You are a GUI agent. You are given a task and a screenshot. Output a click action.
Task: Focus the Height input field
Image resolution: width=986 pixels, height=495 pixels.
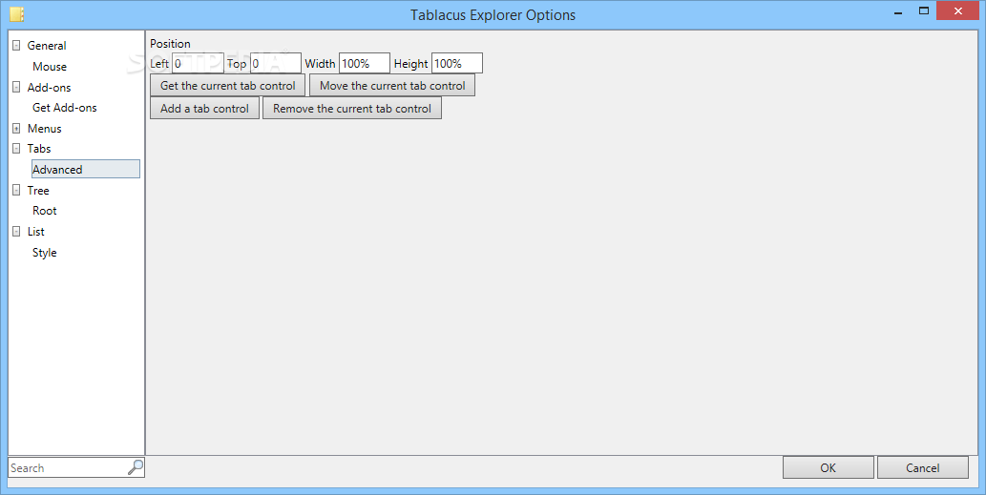coord(457,64)
